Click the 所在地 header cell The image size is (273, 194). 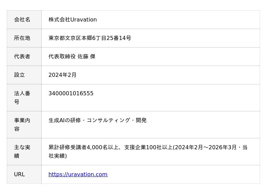[x=24, y=38]
